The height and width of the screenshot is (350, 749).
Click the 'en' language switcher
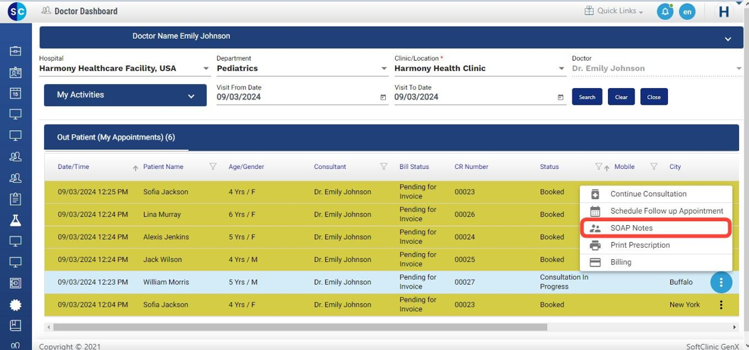point(687,11)
